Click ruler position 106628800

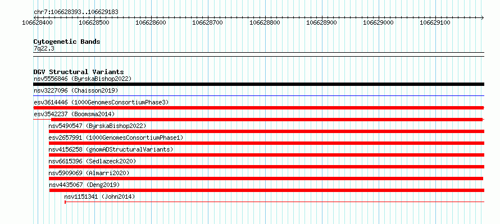pos(265,22)
